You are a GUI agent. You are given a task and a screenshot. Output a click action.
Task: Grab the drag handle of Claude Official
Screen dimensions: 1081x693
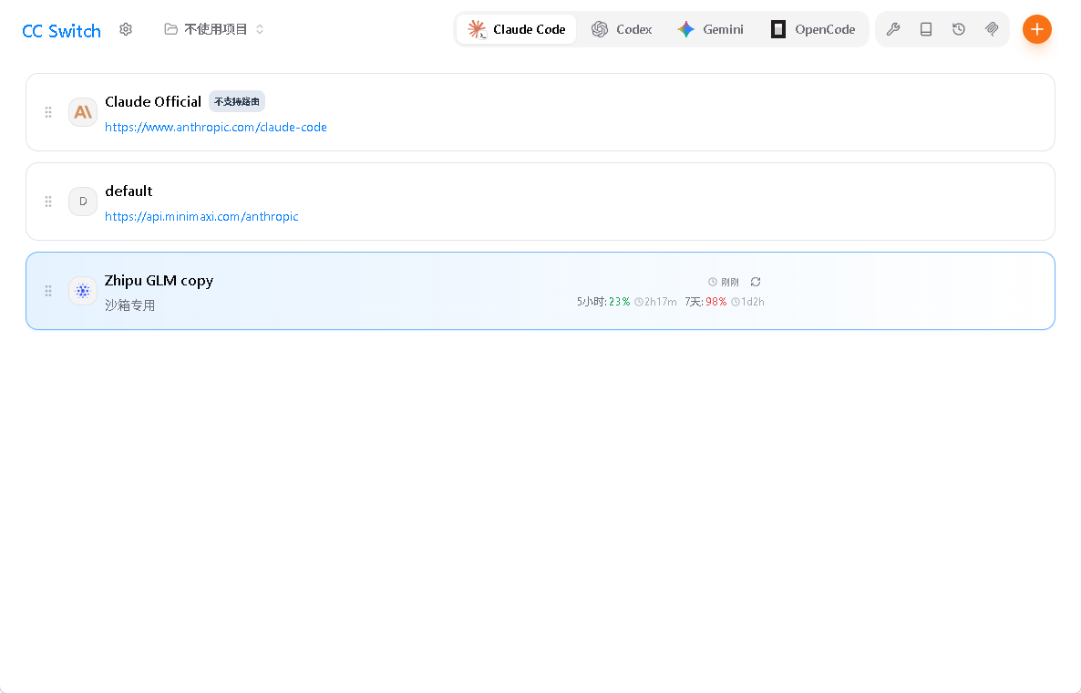coord(48,112)
